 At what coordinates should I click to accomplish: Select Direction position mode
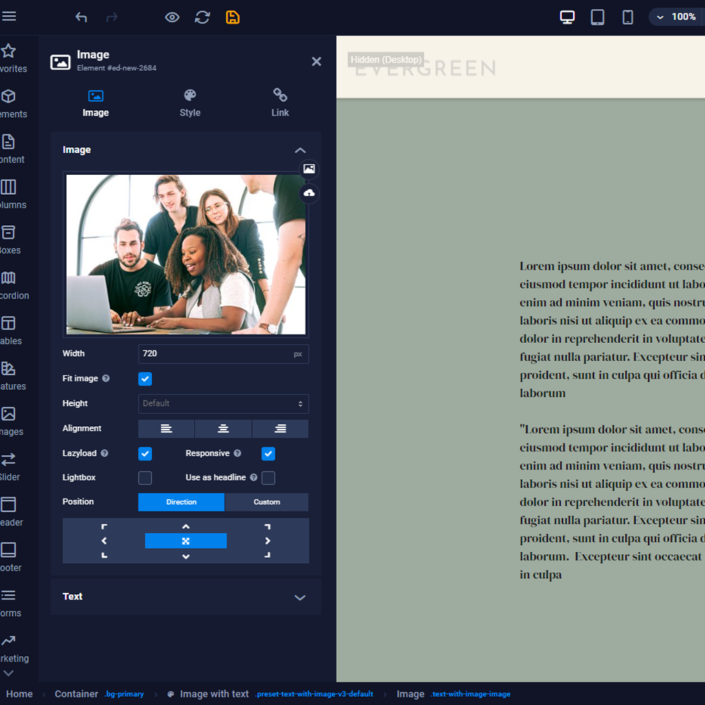pyautogui.click(x=181, y=502)
